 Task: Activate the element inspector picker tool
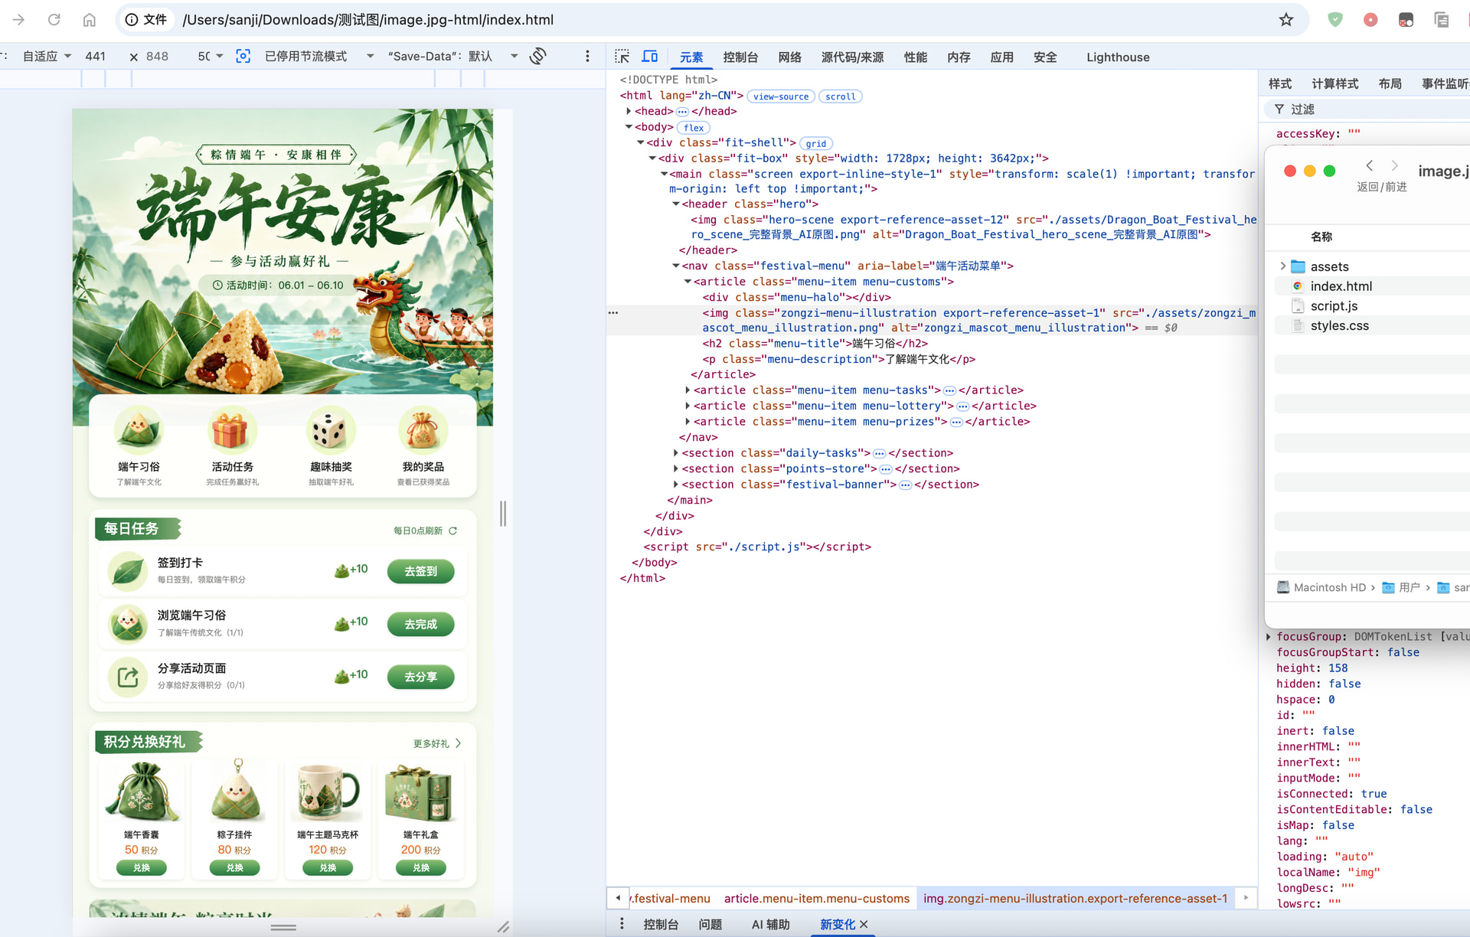coord(622,57)
